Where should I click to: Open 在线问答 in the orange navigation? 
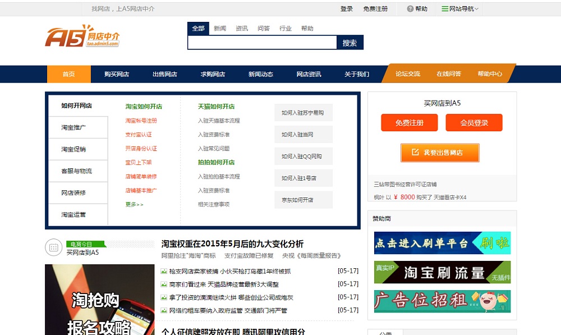coord(449,74)
